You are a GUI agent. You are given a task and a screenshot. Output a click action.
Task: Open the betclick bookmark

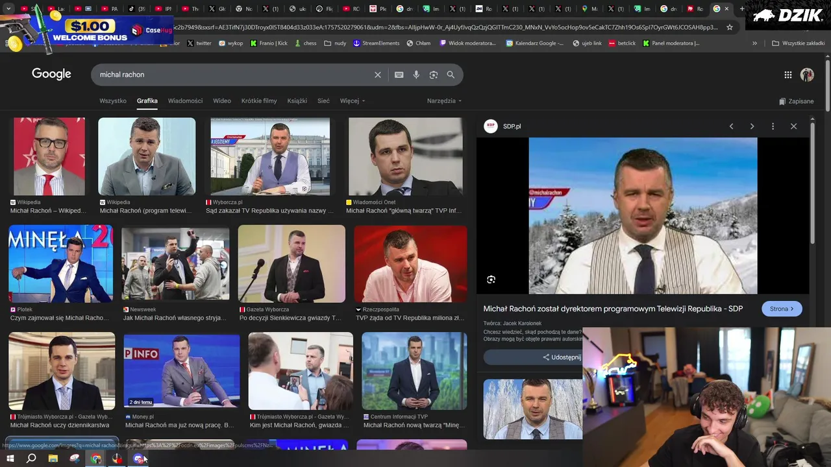point(623,43)
